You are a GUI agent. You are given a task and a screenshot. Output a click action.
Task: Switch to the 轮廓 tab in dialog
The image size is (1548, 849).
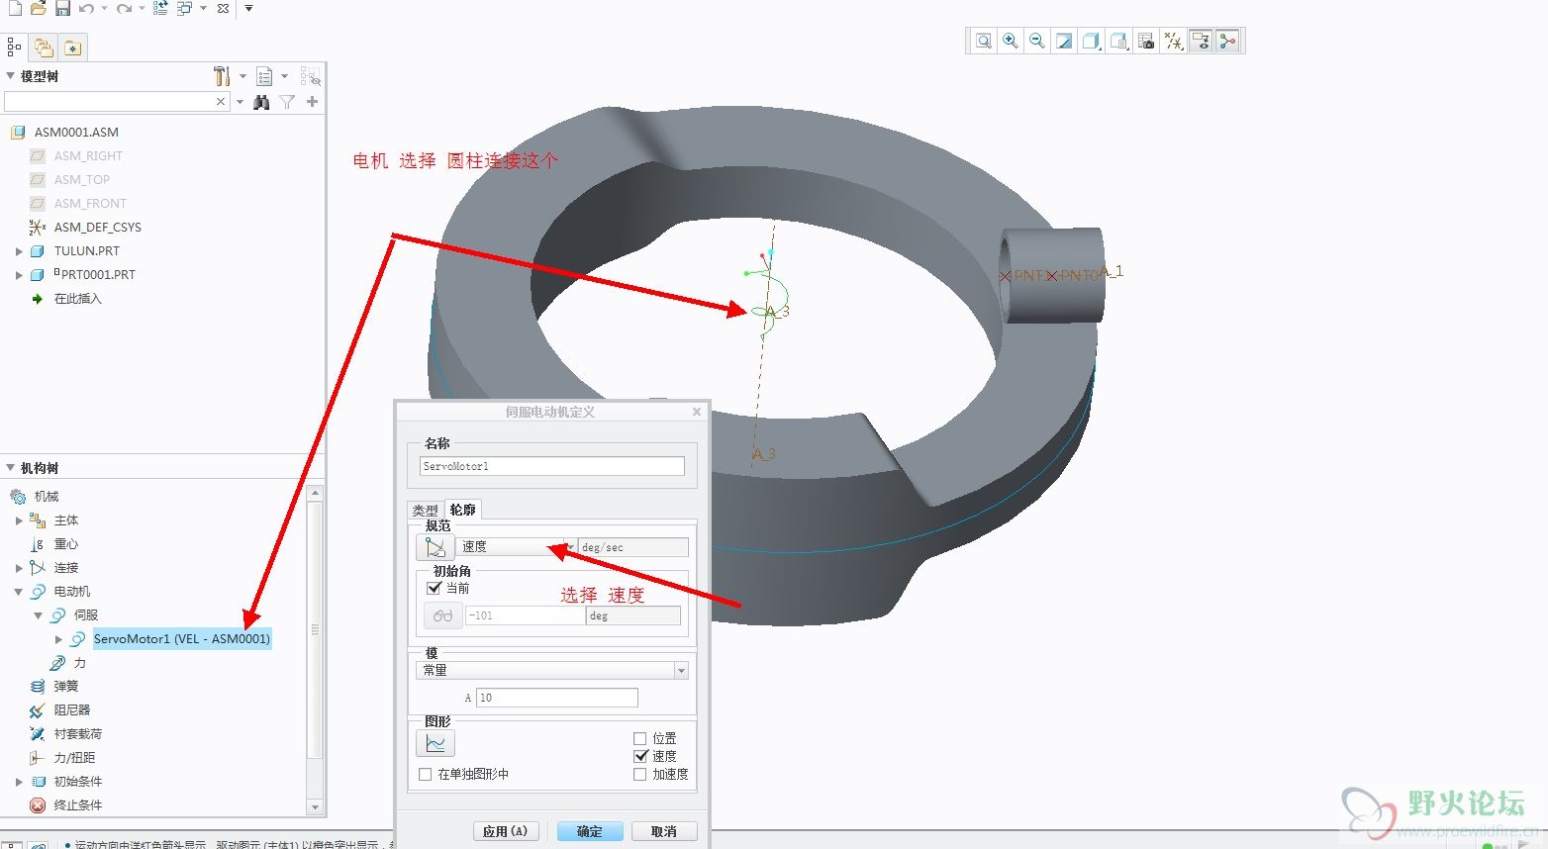462,510
